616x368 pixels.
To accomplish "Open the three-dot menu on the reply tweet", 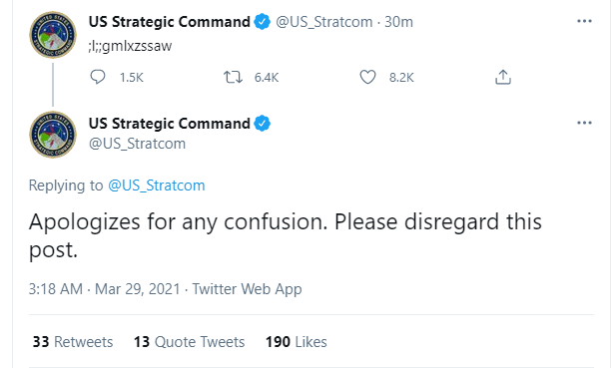I will tap(584, 124).
